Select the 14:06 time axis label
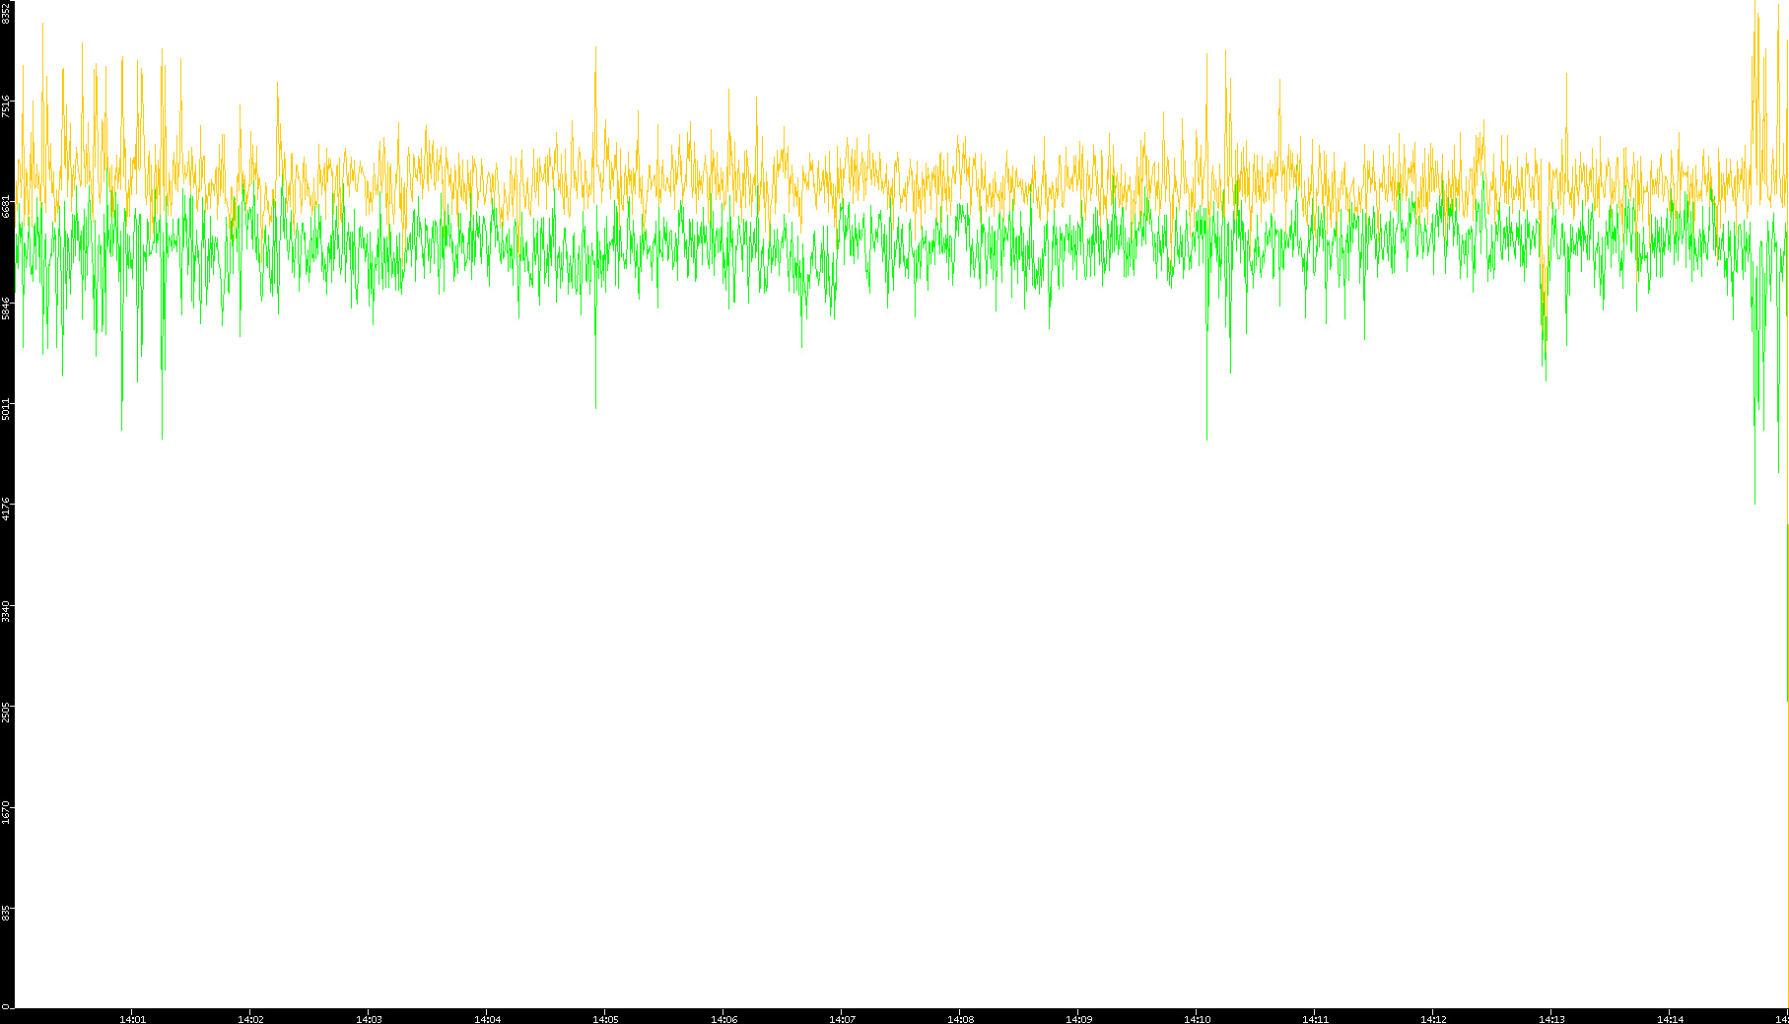This screenshot has width=1789, height=1024. (723, 1019)
